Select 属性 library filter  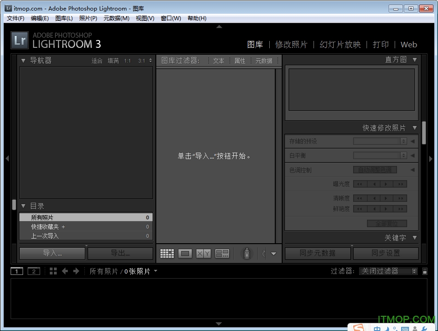(240, 61)
